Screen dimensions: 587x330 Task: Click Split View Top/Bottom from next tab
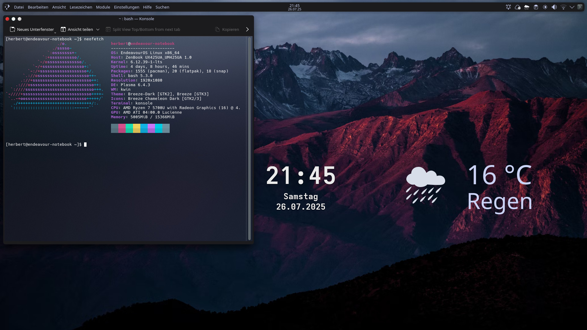(x=143, y=29)
